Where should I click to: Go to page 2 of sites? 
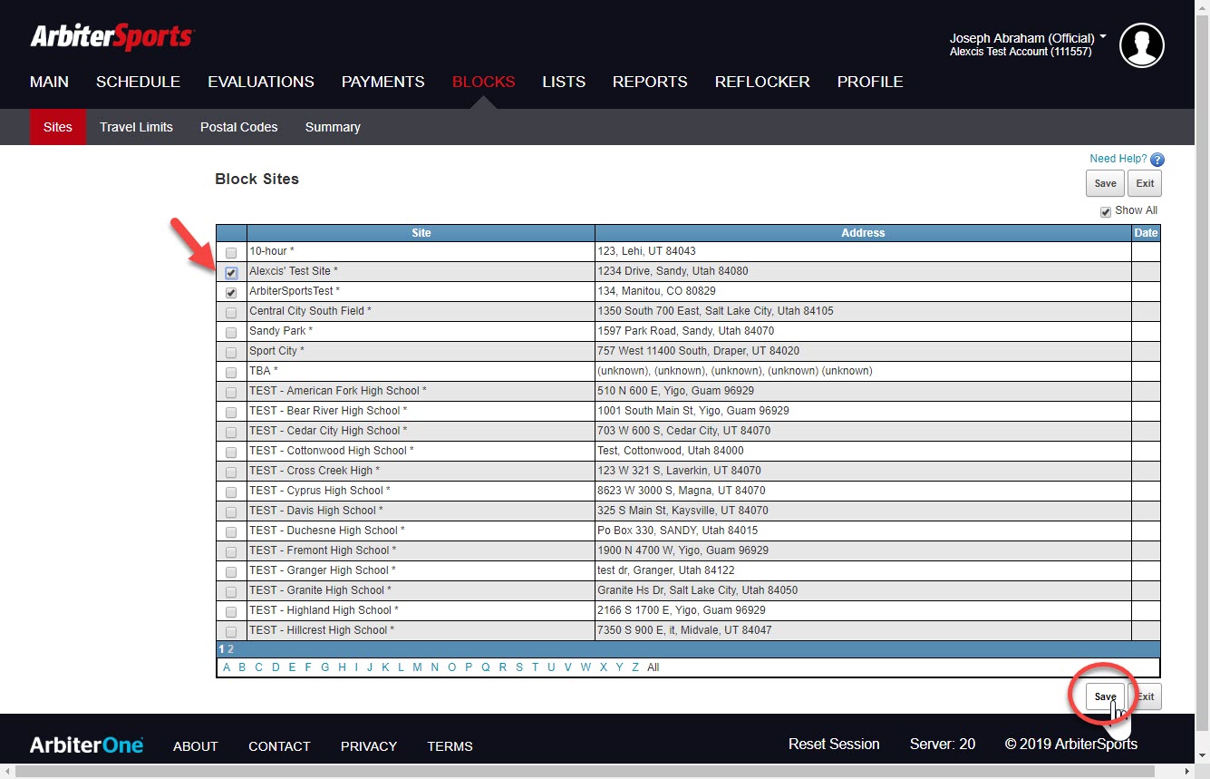[230, 649]
